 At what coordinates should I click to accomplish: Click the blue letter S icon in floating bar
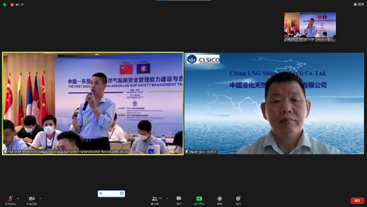[x=101, y=193]
